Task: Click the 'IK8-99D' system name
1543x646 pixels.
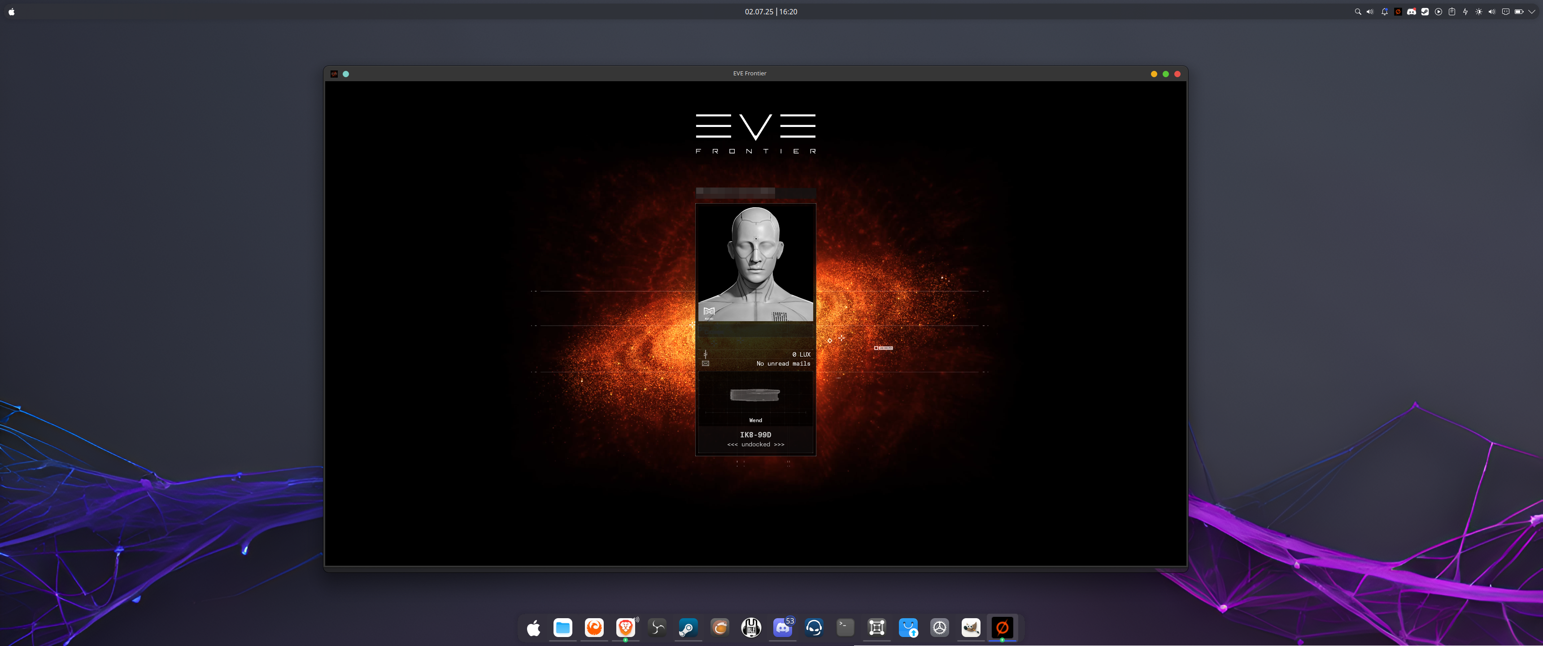Action: 755,434
